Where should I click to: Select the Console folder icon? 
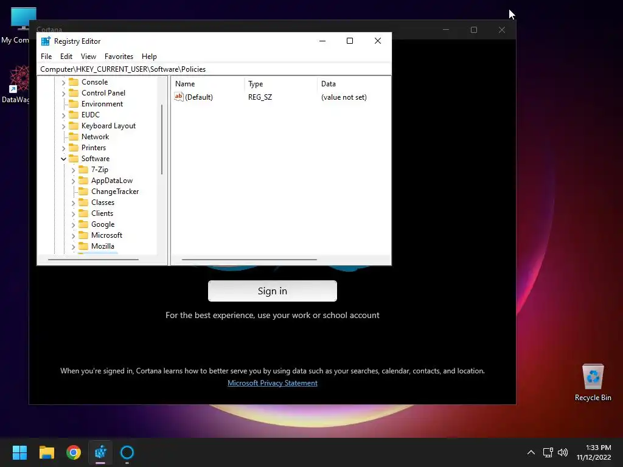click(x=74, y=82)
